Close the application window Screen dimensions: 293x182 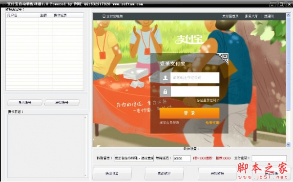coord(289,4)
